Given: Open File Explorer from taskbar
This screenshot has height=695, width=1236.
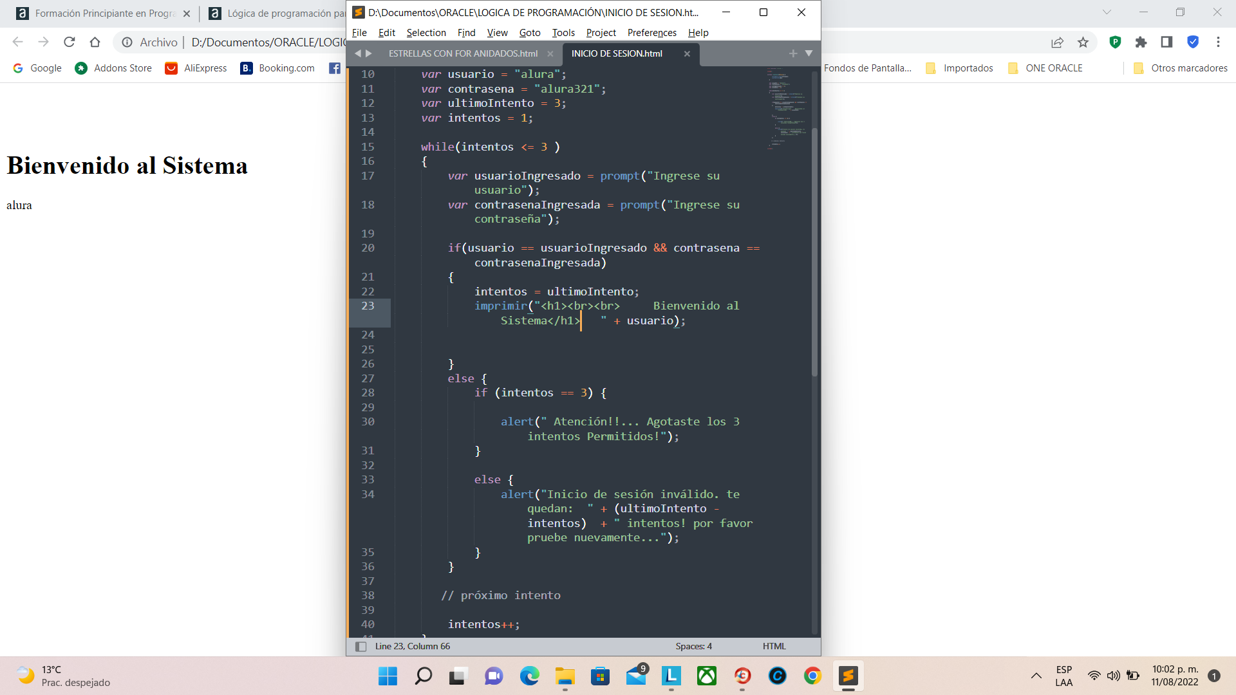Looking at the screenshot, I should (x=565, y=676).
